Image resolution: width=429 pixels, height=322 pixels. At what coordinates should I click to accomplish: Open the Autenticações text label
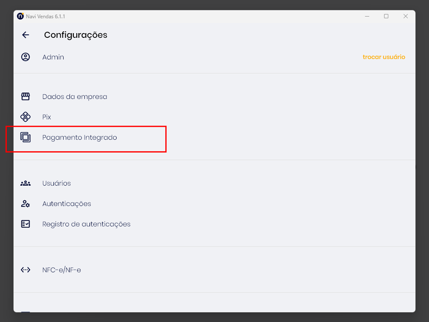coord(66,204)
